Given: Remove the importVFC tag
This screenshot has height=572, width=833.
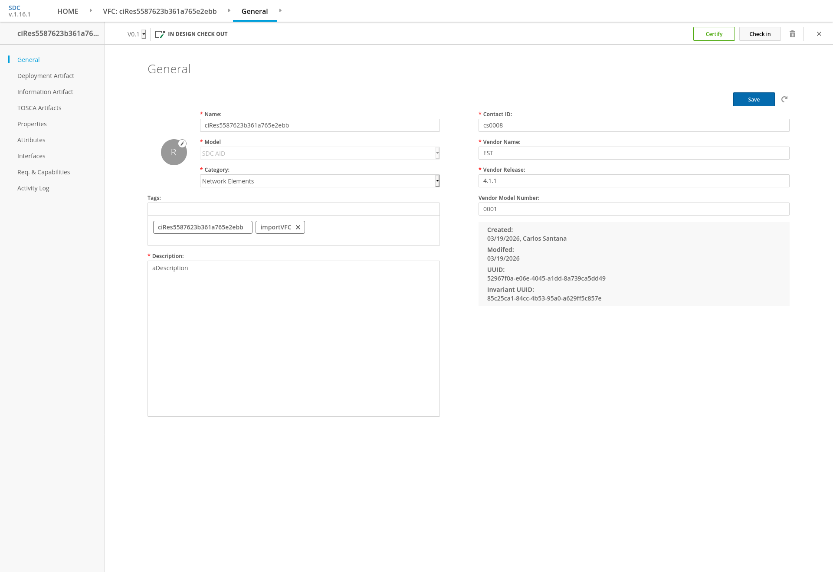Looking at the screenshot, I should pyautogui.click(x=298, y=227).
